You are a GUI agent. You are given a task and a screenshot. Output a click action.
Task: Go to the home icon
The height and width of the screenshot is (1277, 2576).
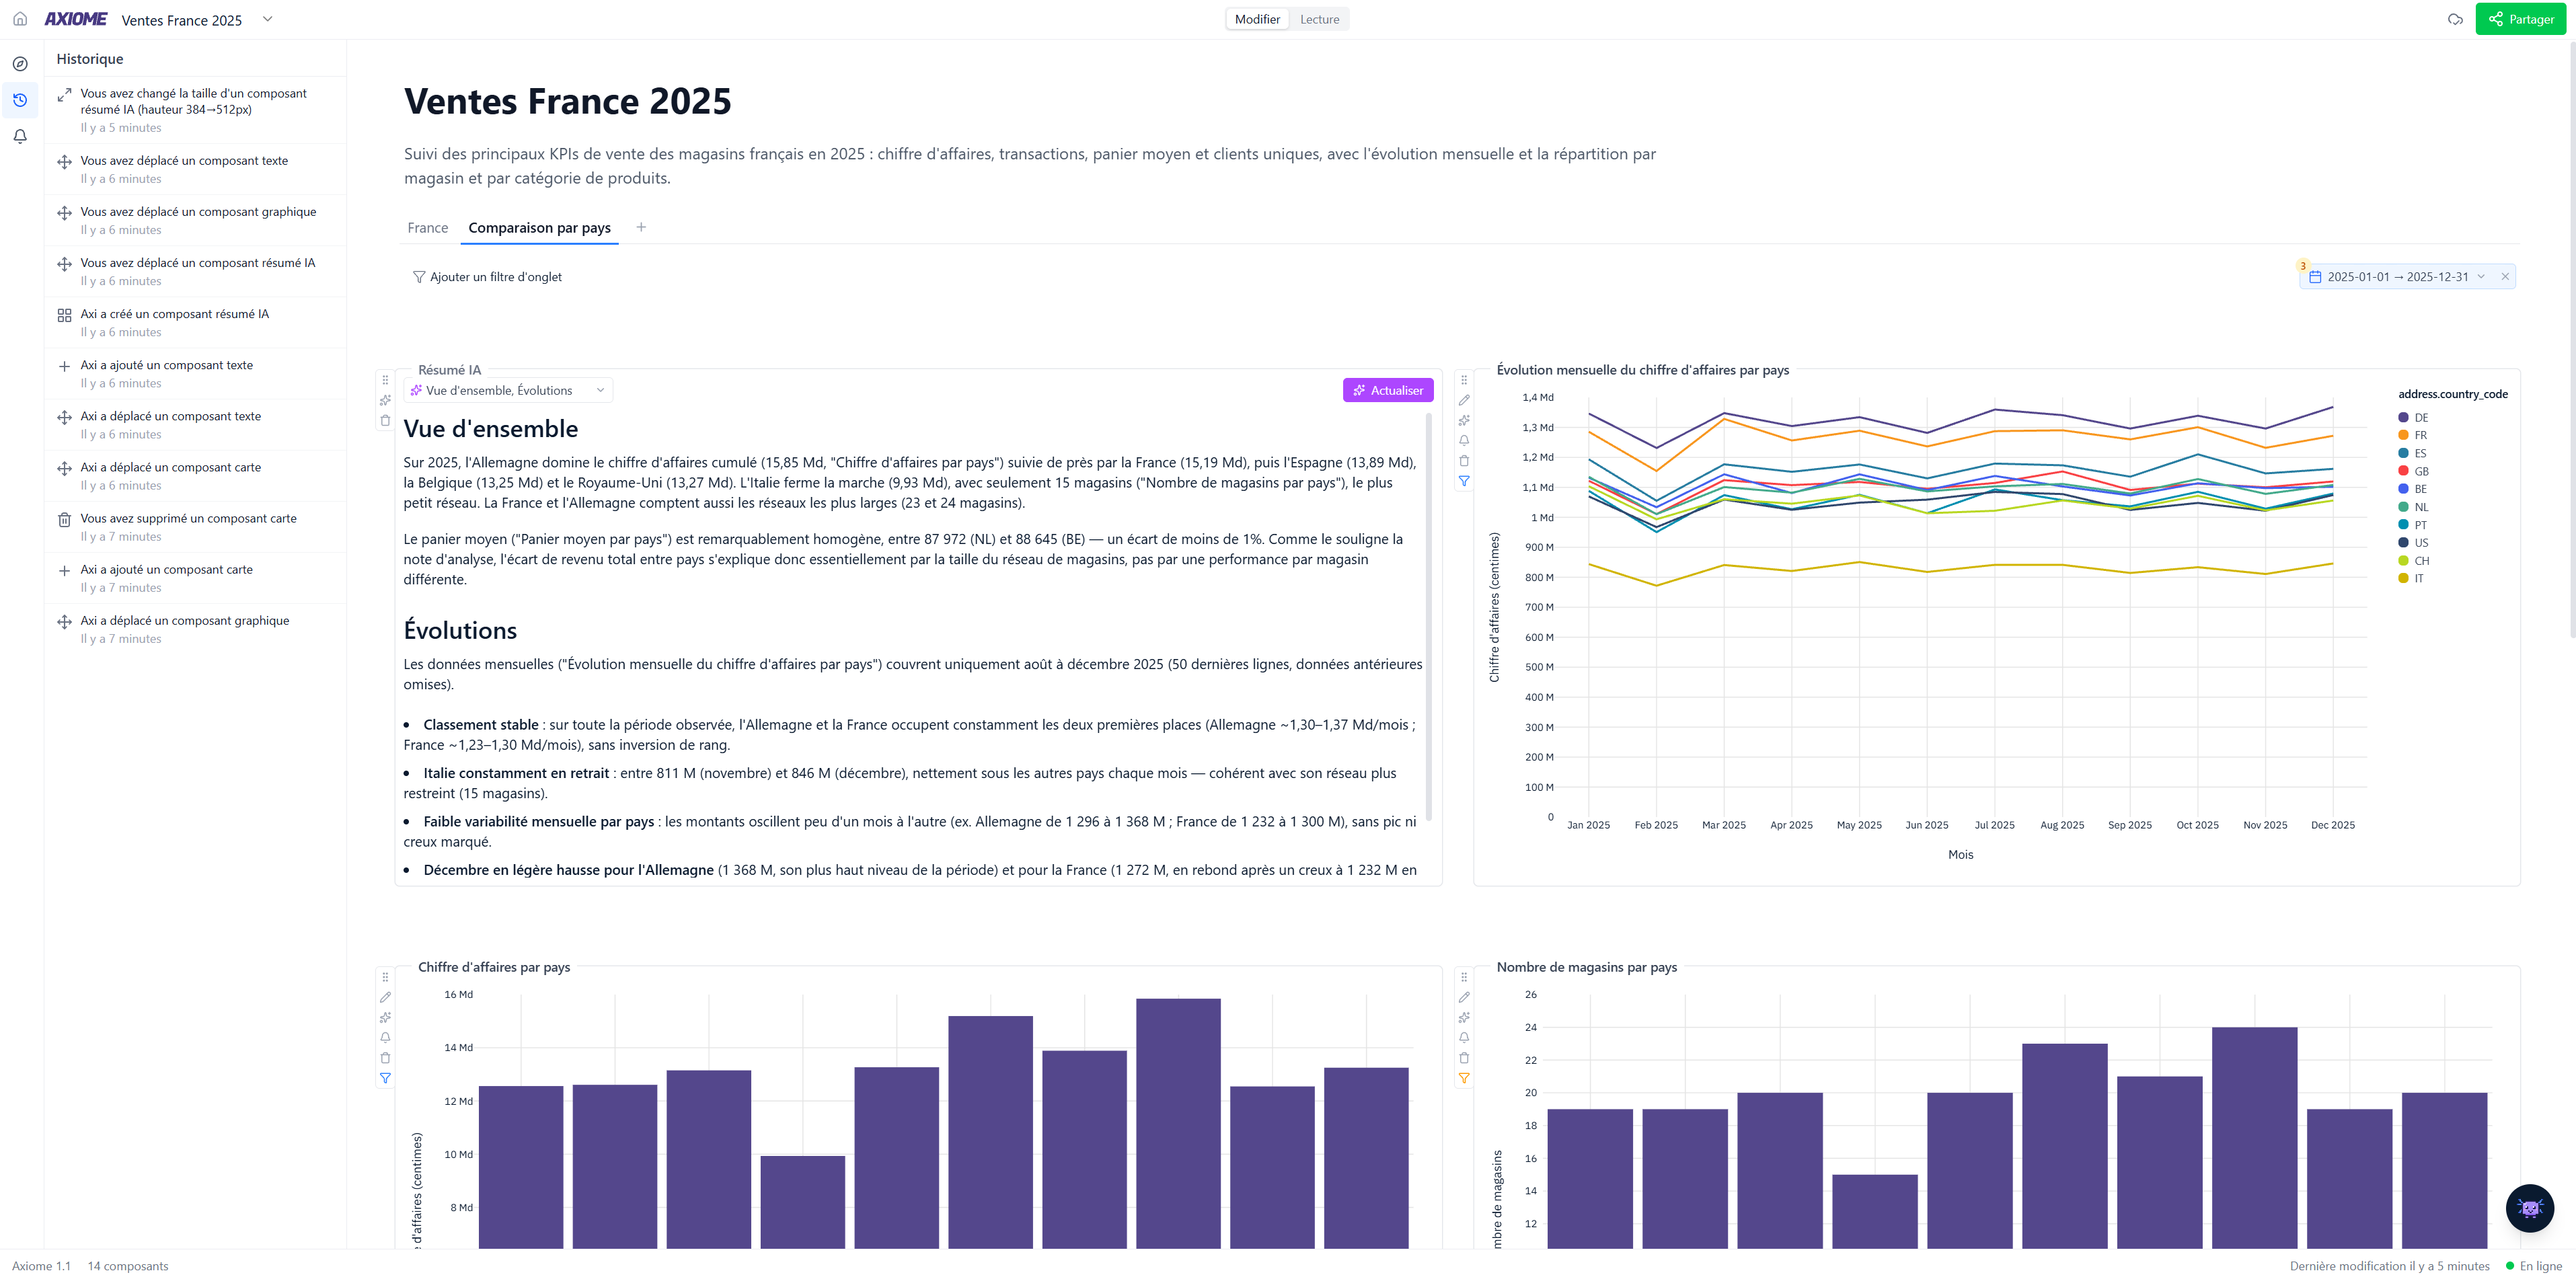(x=20, y=19)
